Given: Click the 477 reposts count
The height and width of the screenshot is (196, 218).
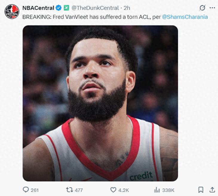Looking at the screenshot, I should 79,190.
